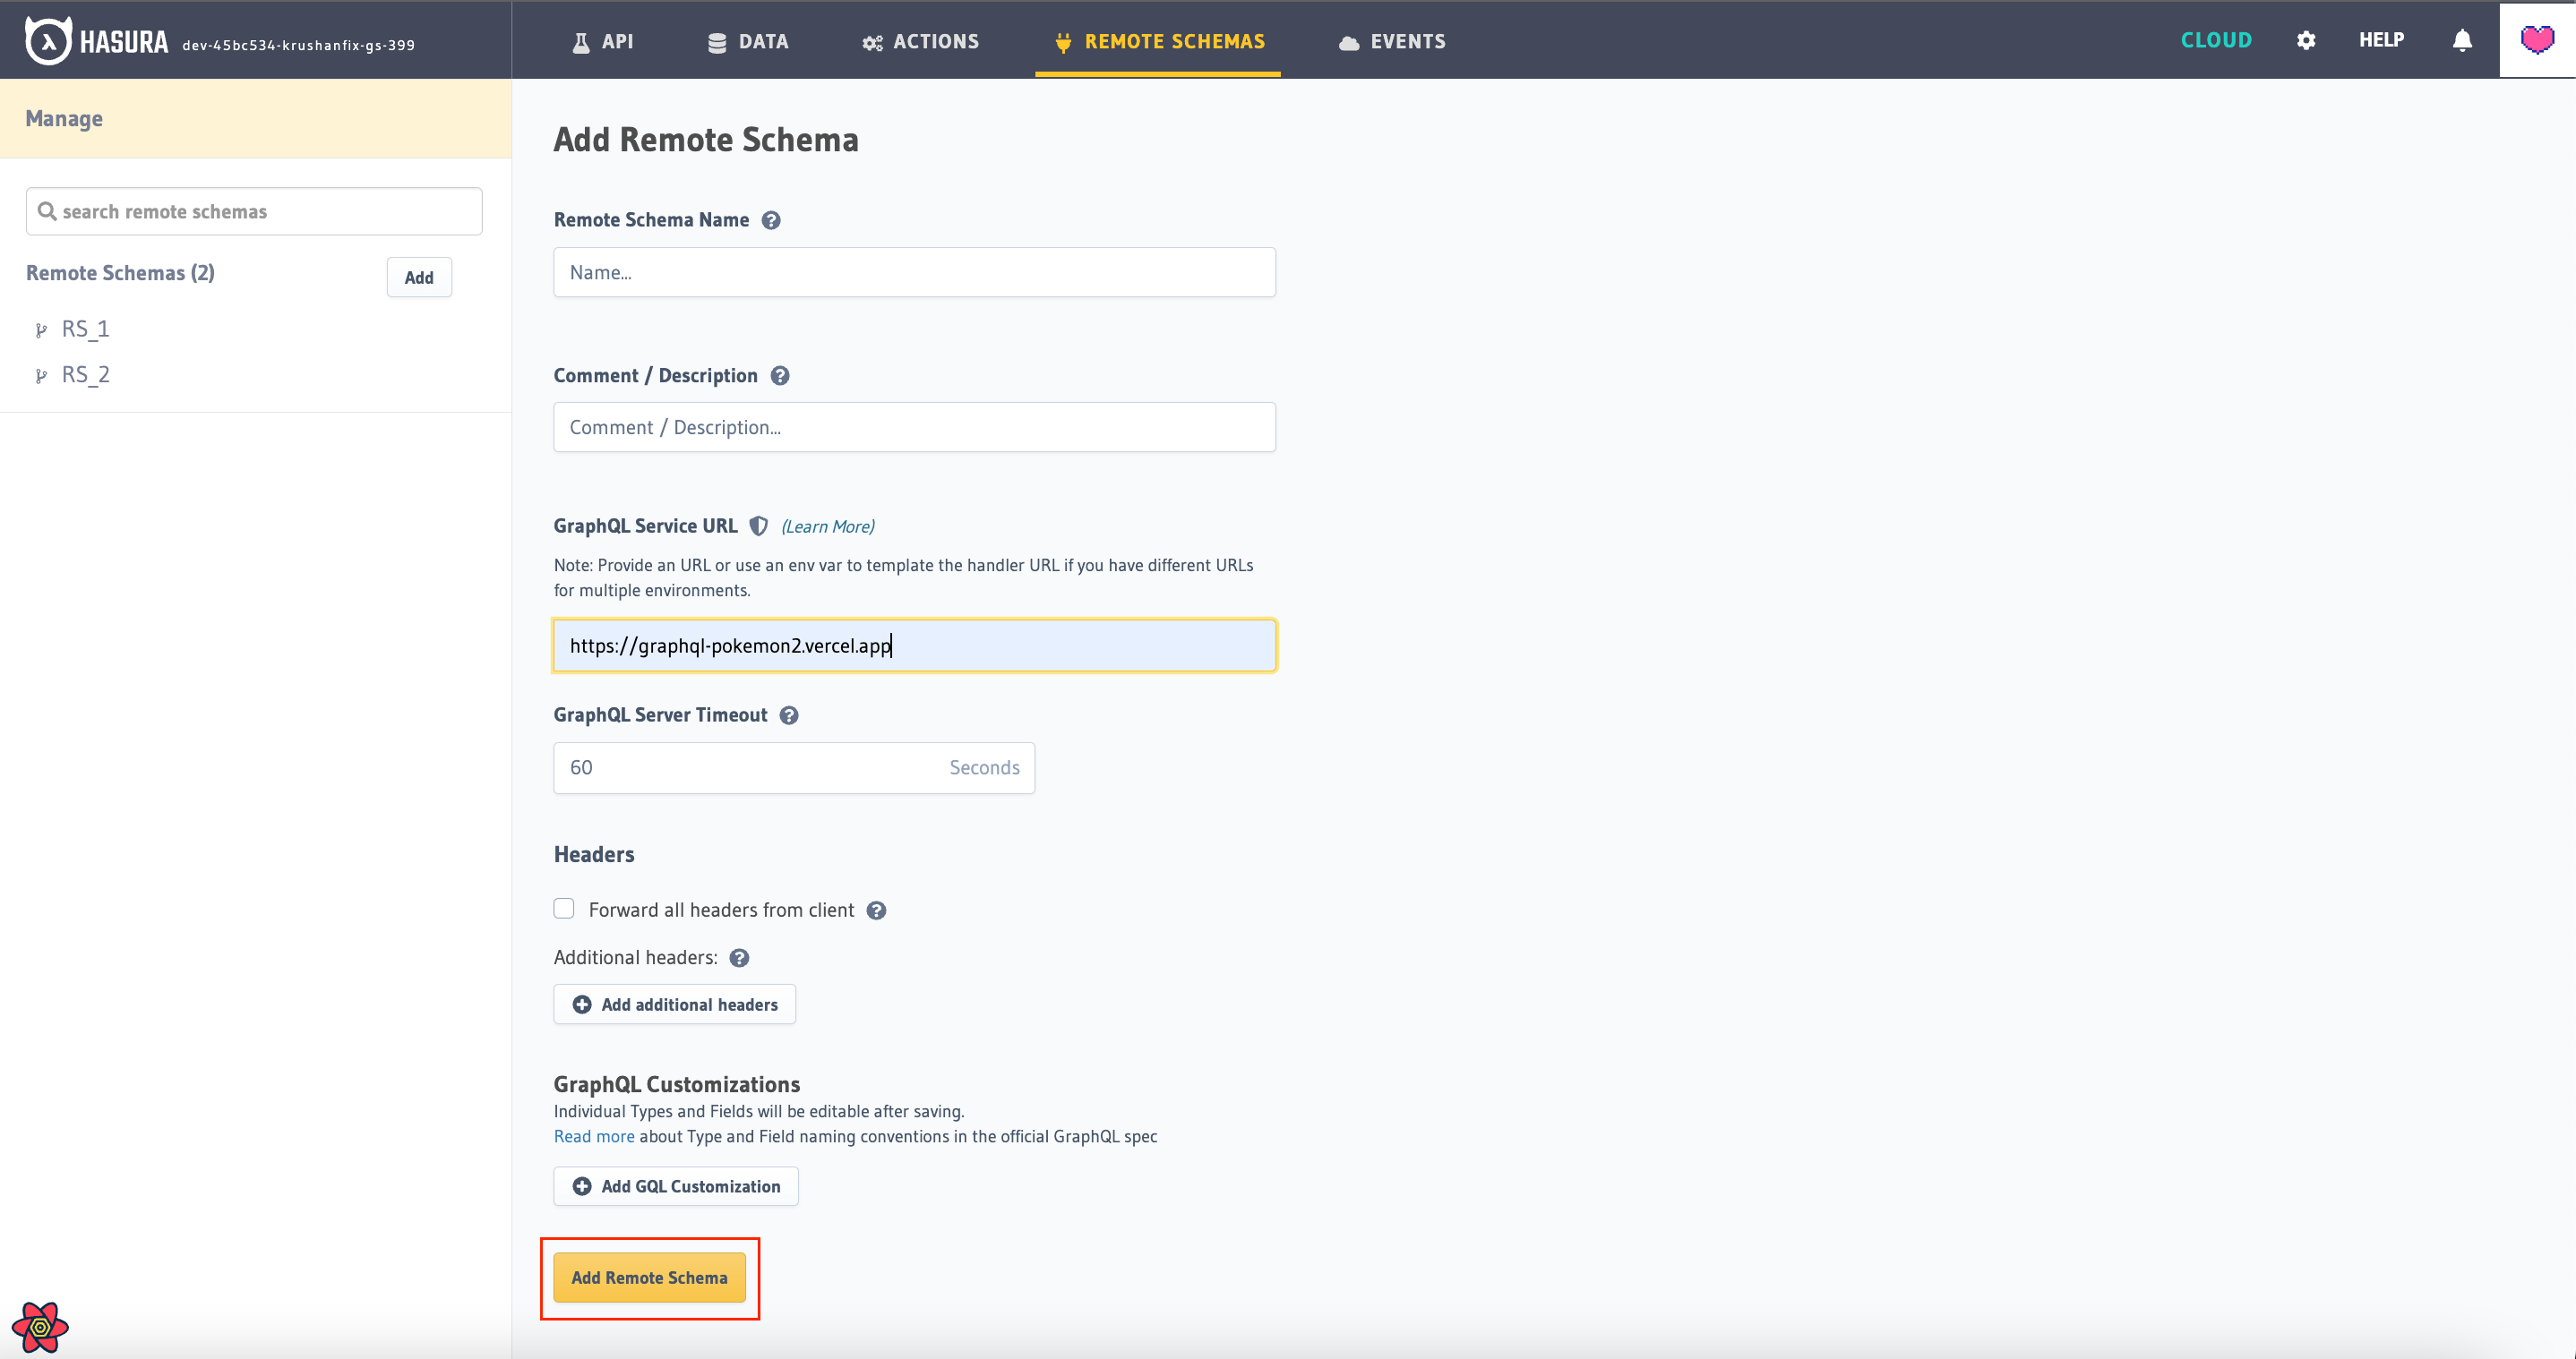Click Add additional headers

pyautogui.click(x=674, y=1004)
